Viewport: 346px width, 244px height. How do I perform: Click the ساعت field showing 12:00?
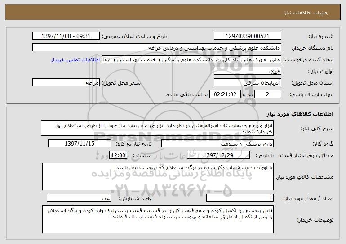click(118, 155)
